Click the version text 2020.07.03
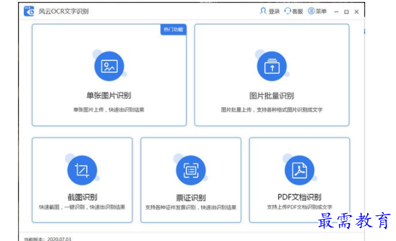Viewport: 396px width, 241px height. click(59, 238)
